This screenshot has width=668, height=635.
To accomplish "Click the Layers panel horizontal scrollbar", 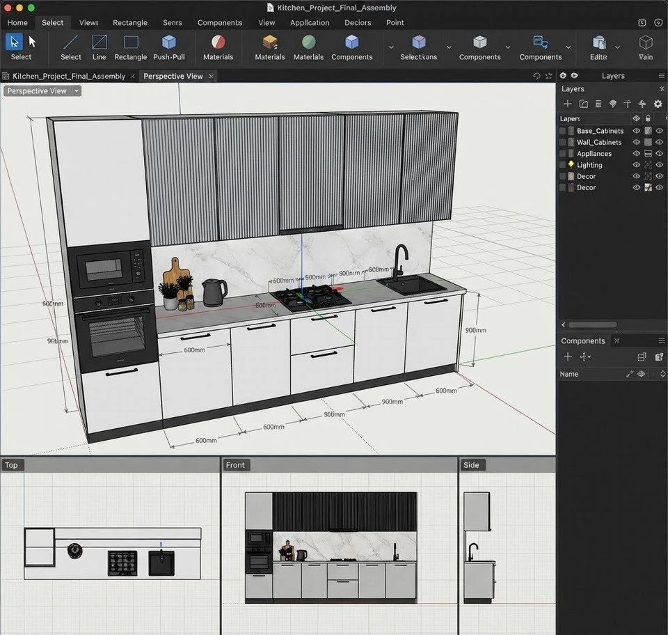I will (x=593, y=324).
